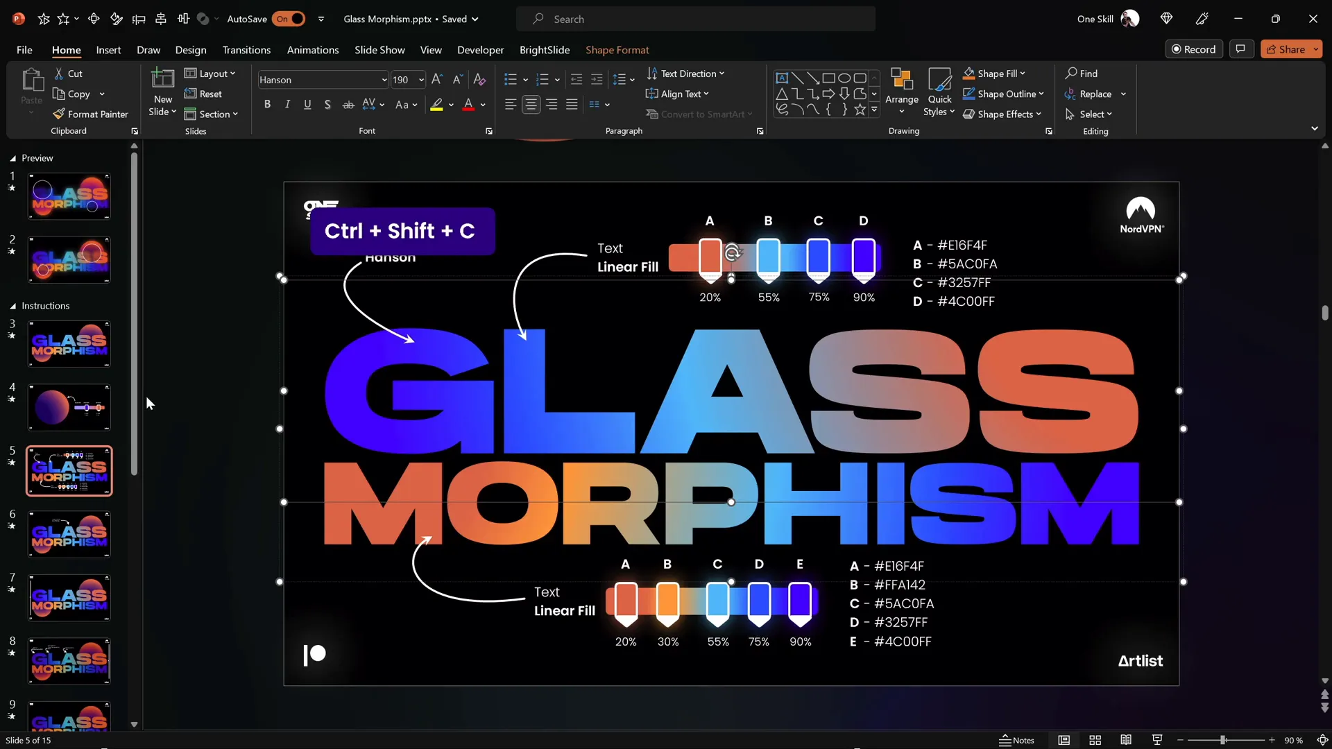Image resolution: width=1332 pixels, height=749 pixels.
Task: Apply bold formatting to selected text
Action: (x=267, y=104)
